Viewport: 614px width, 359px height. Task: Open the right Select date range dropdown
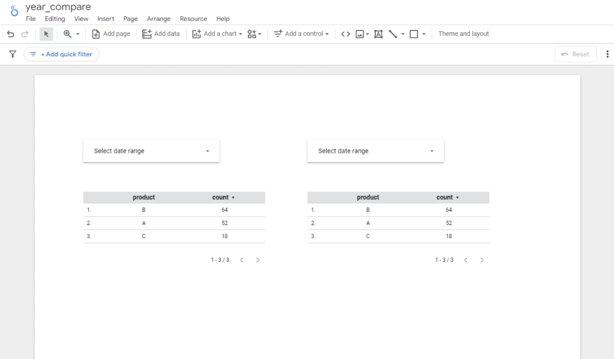375,151
